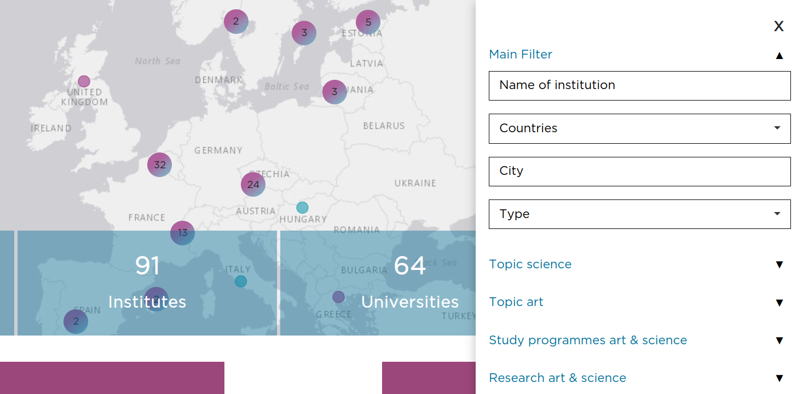Viewport: 803px width, 394px height.
Task: Open the cluster of 2 in Spain
Action: coord(76,322)
